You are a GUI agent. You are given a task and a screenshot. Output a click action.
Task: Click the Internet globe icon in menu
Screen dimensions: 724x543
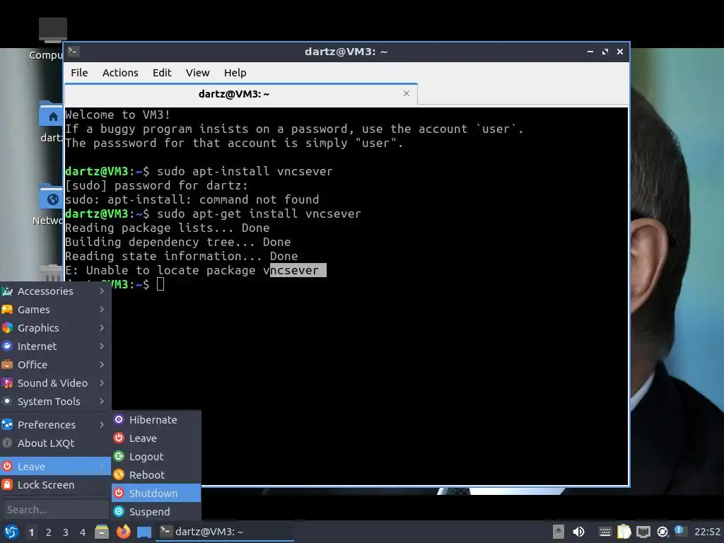[x=7, y=346]
